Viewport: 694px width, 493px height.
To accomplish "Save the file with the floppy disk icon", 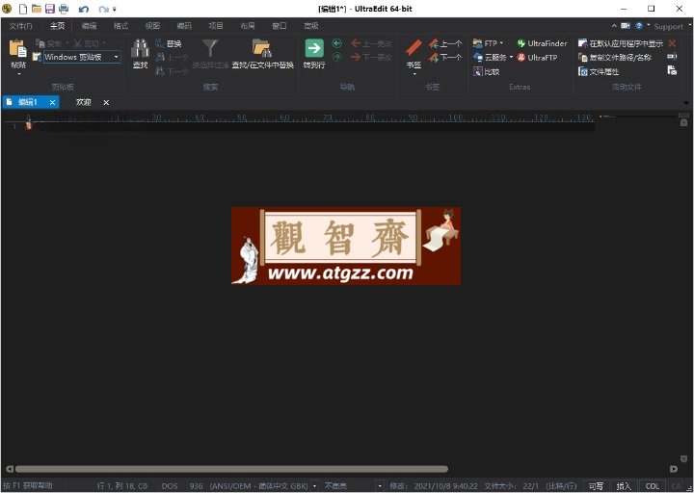I will point(50,9).
